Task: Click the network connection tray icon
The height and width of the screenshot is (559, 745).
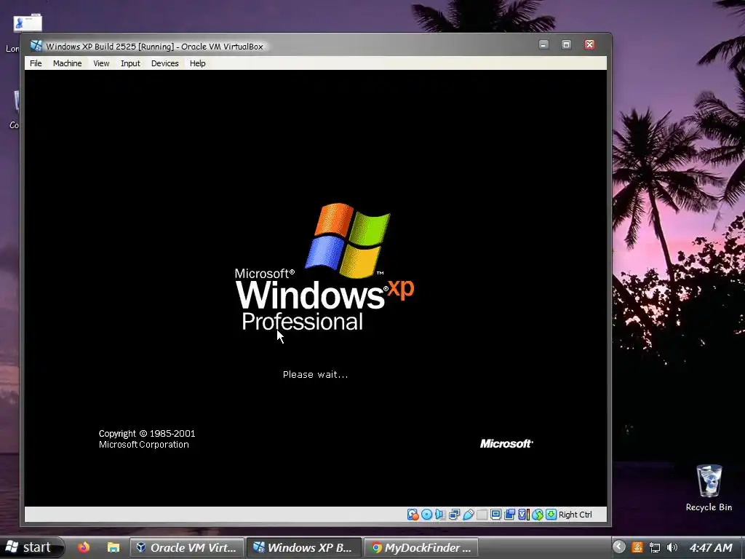Action: (x=655, y=547)
